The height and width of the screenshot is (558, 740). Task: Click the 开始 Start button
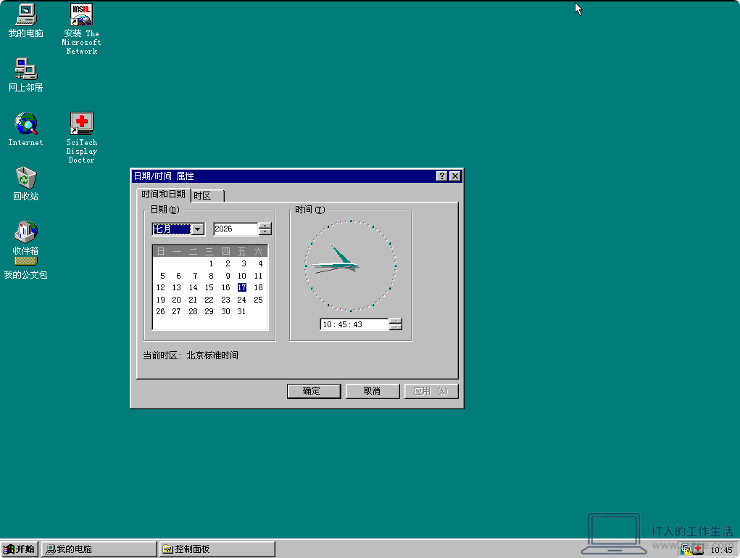click(20, 549)
